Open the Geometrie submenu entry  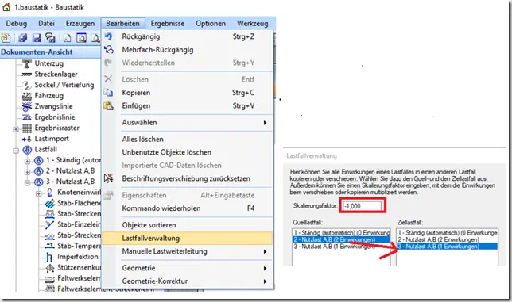[187, 268]
